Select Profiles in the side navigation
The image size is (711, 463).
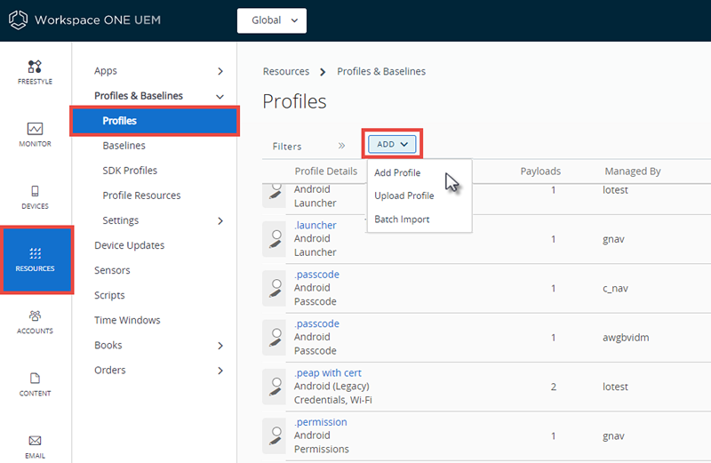click(155, 121)
